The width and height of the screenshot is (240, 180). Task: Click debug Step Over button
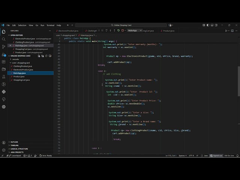106,30
